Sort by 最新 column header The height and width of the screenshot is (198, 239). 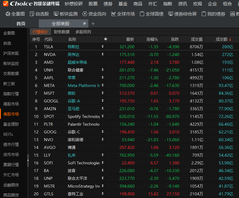130,39
